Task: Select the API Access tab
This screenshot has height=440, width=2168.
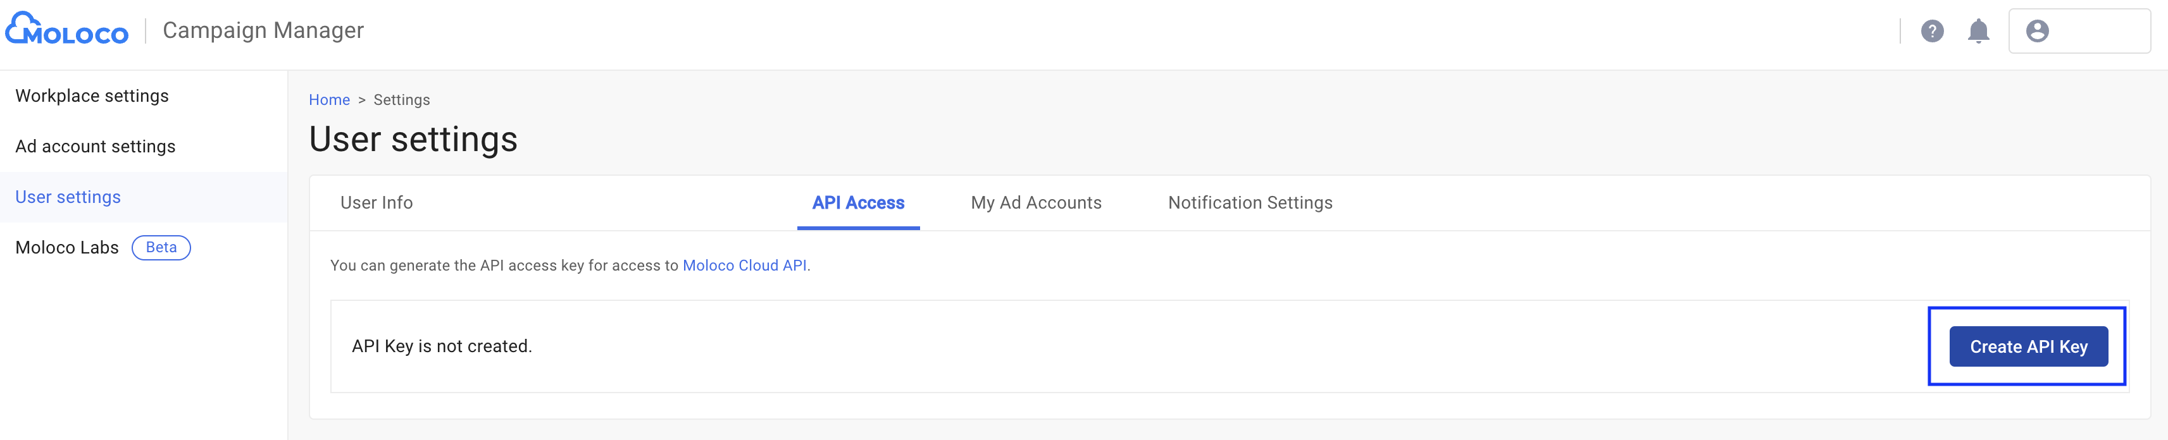Action: (x=857, y=203)
